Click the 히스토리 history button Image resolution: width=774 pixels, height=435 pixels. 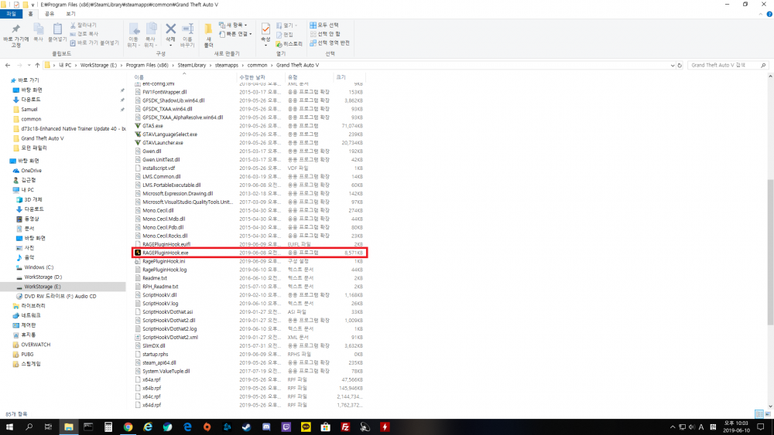289,44
